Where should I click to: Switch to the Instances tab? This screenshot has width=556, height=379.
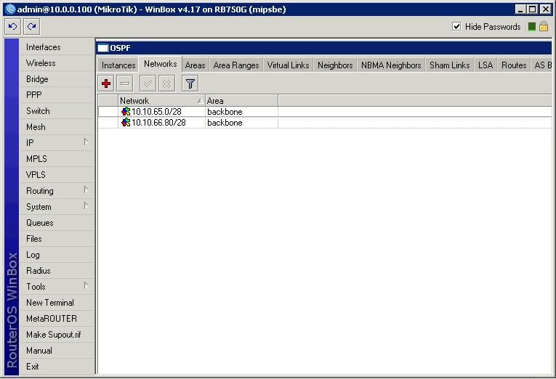click(118, 65)
